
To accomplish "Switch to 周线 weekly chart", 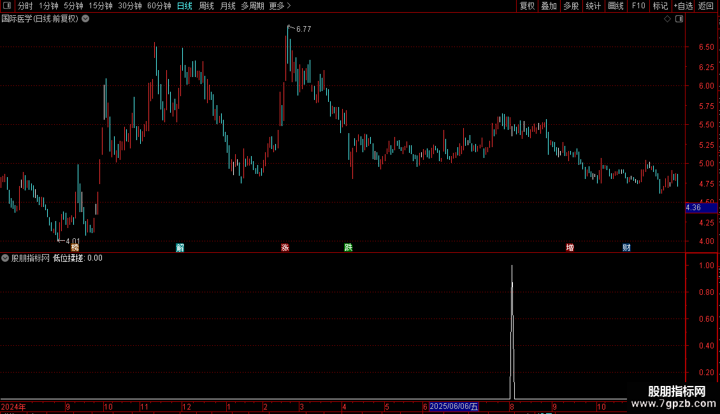I will pyautogui.click(x=206, y=6).
